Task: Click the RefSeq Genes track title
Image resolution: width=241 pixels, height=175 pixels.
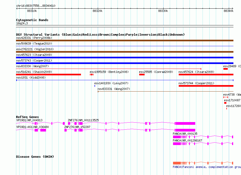Action: point(28,117)
